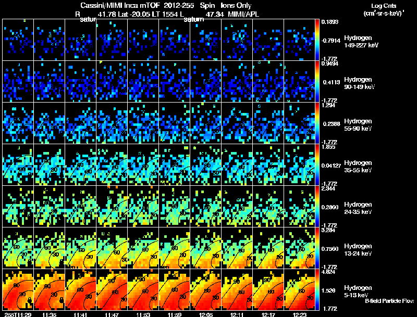Select the 149-227 keV panel at 11:35

coord(49,40)
